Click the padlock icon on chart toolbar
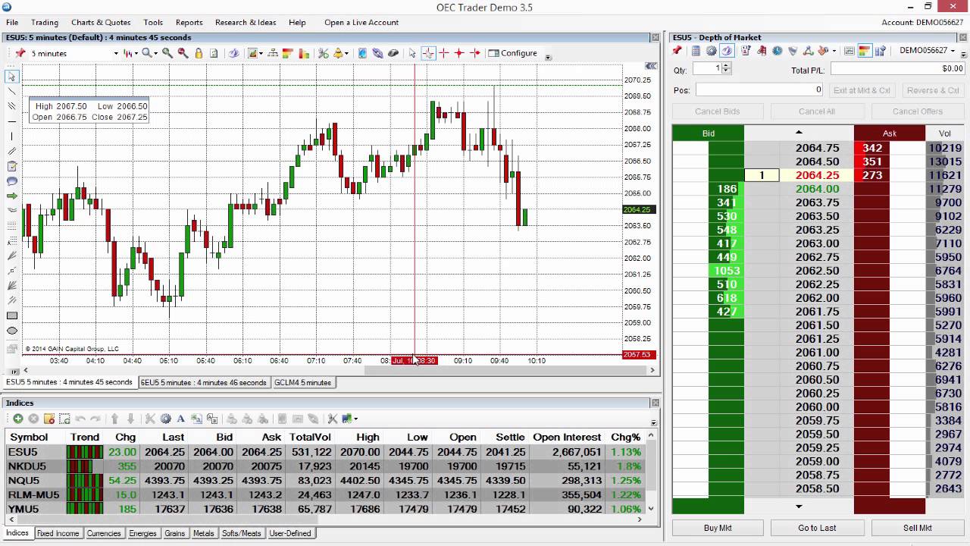The height and width of the screenshot is (546, 970). click(199, 53)
